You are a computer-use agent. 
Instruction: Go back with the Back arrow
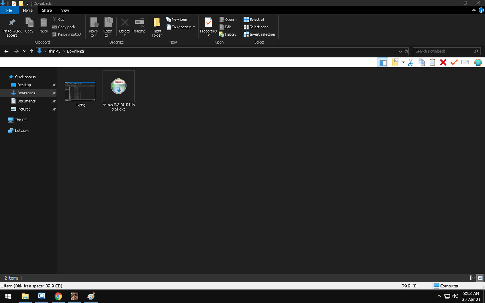6,51
